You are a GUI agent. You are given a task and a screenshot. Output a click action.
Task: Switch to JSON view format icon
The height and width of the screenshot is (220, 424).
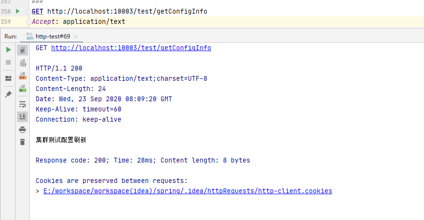coord(22,63)
